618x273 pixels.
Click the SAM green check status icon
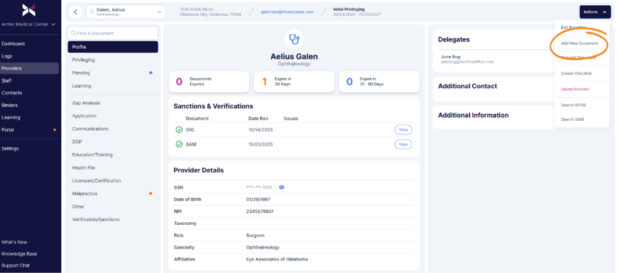[x=179, y=144]
